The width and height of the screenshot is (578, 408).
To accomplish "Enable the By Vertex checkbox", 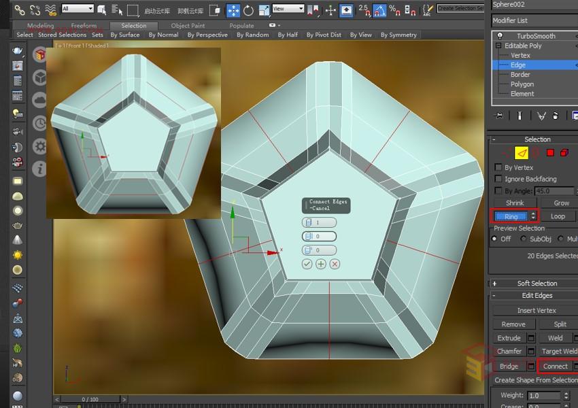I will pyautogui.click(x=498, y=167).
